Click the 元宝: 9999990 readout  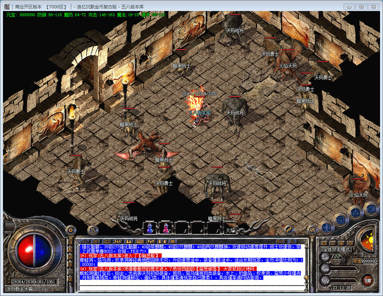point(21,15)
